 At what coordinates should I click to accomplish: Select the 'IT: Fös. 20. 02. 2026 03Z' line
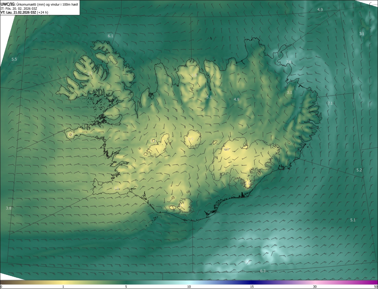(x=19, y=8)
